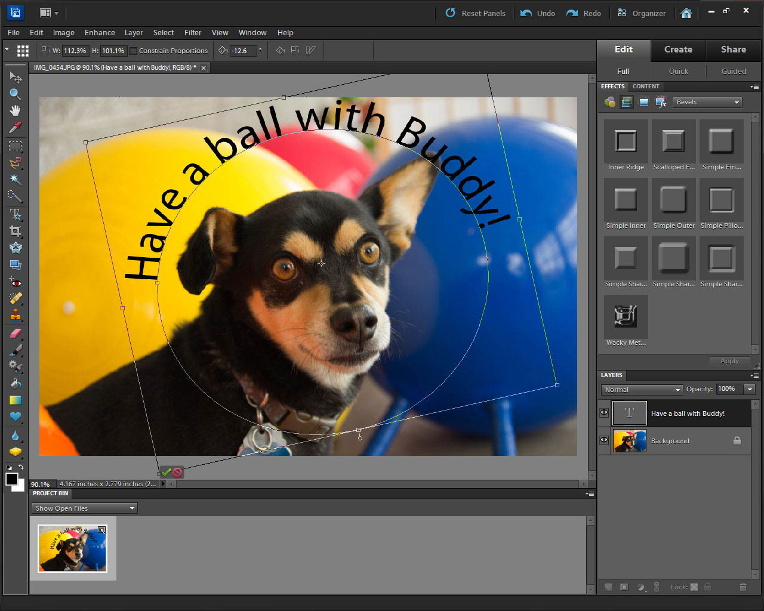
Task: Select the Crop tool
Action: coord(15,231)
